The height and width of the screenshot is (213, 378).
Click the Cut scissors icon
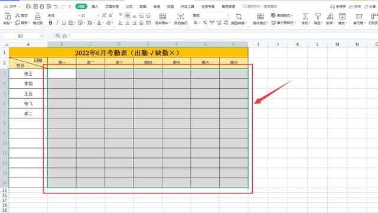[18, 15]
